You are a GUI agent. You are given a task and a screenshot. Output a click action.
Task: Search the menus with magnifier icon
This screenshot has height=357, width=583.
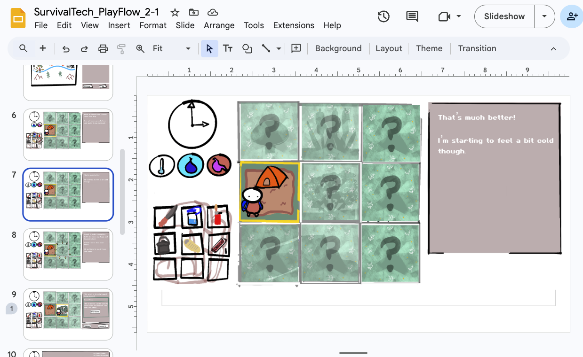24,48
